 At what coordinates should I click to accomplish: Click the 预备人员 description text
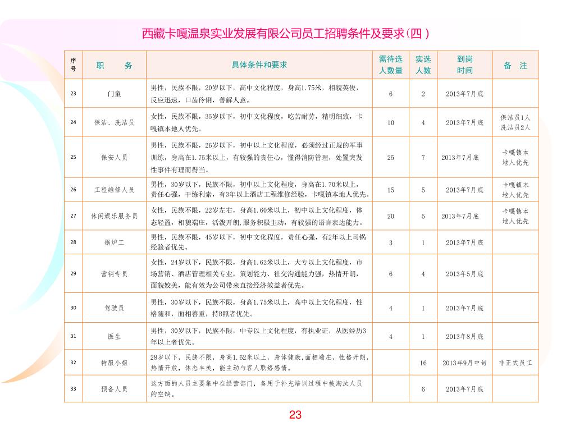(256, 389)
